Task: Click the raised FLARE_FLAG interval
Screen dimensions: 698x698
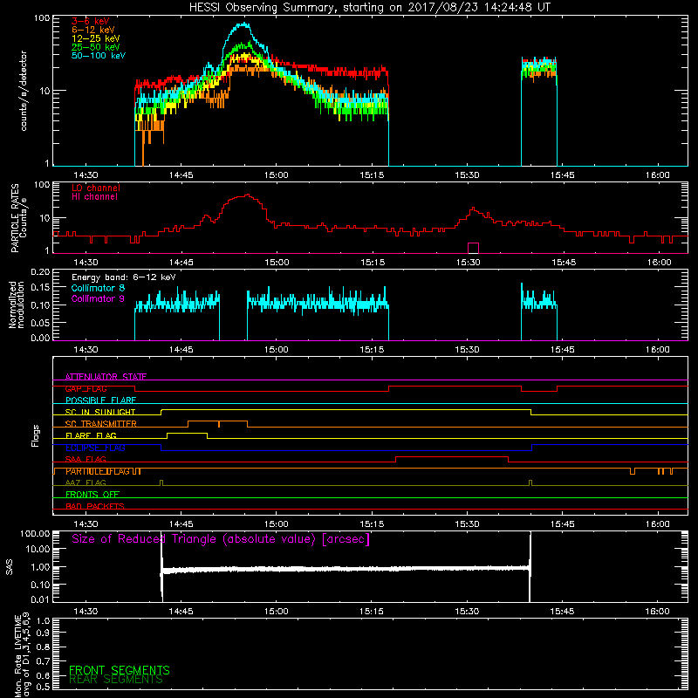Action: (x=187, y=434)
